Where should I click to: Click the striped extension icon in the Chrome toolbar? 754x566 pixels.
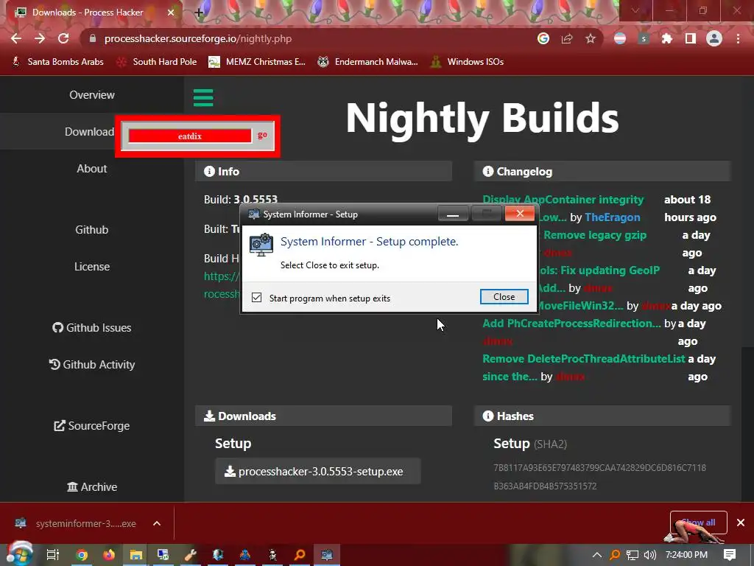620,38
